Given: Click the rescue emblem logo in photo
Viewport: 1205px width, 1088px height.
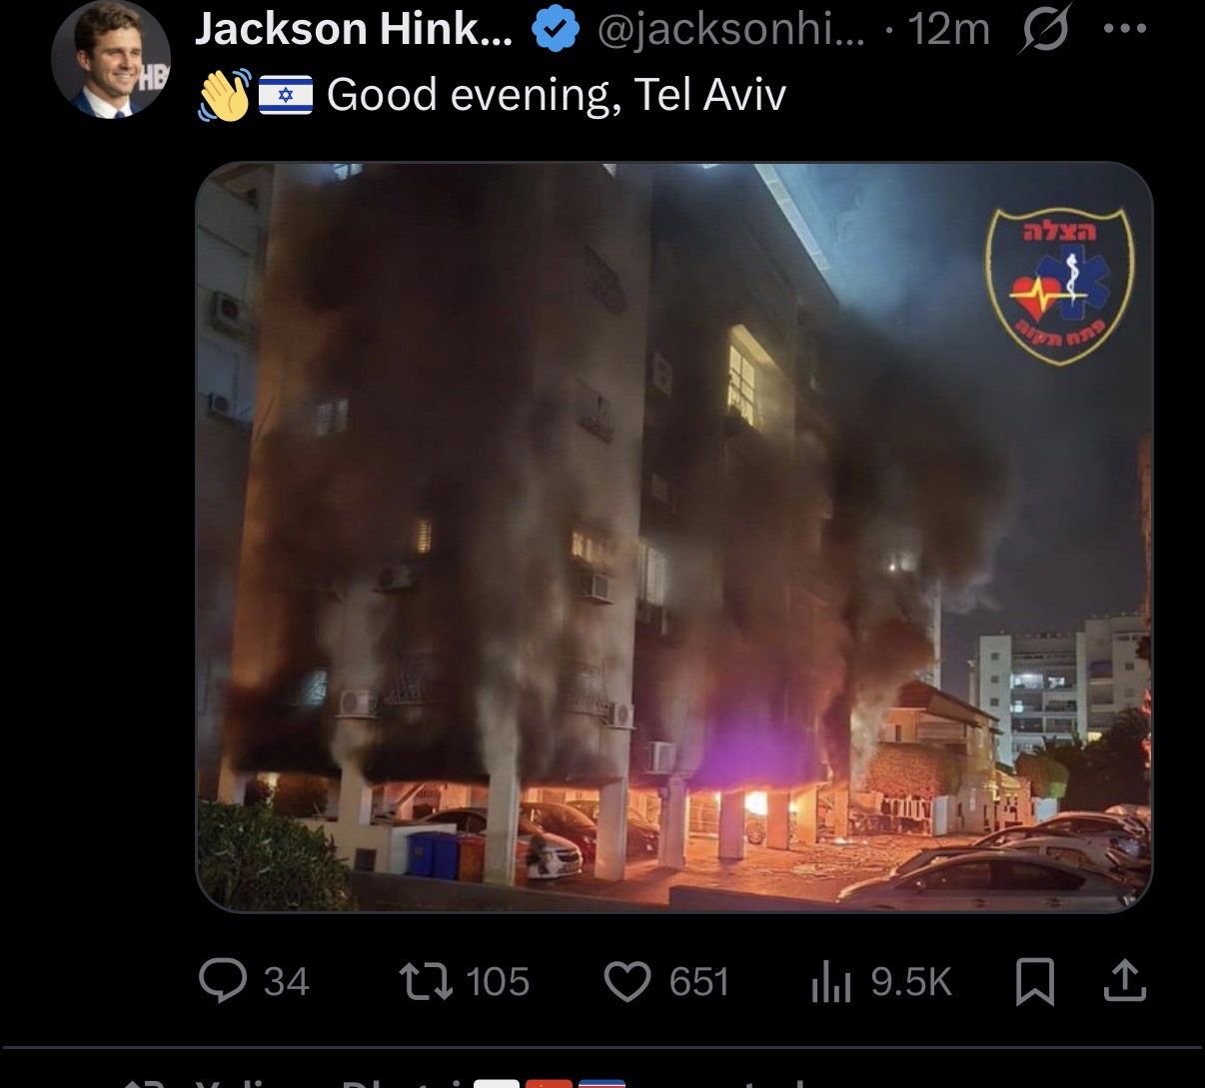Looking at the screenshot, I should click(1059, 286).
